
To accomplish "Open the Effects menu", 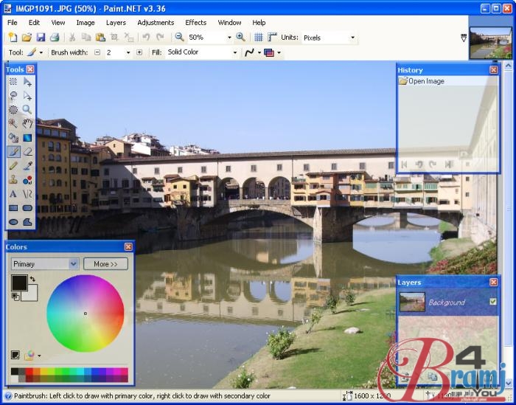I will [196, 22].
